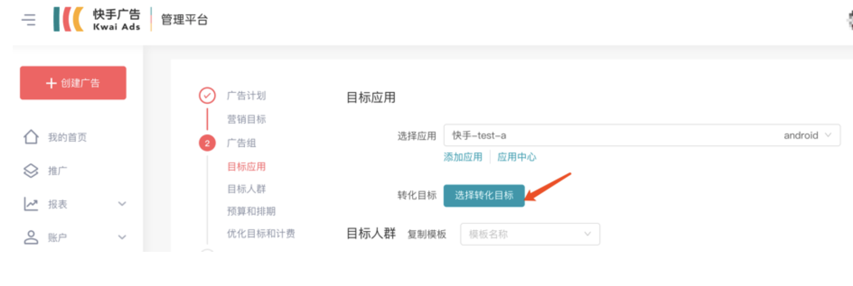This screenshot has height=286, width=853.
Task: Click the layers icon next to 推广
Action: [x=31, y=171]
